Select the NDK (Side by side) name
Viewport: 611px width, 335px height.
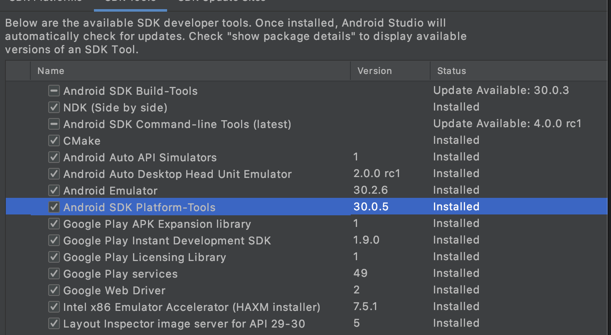click(115, 108)
